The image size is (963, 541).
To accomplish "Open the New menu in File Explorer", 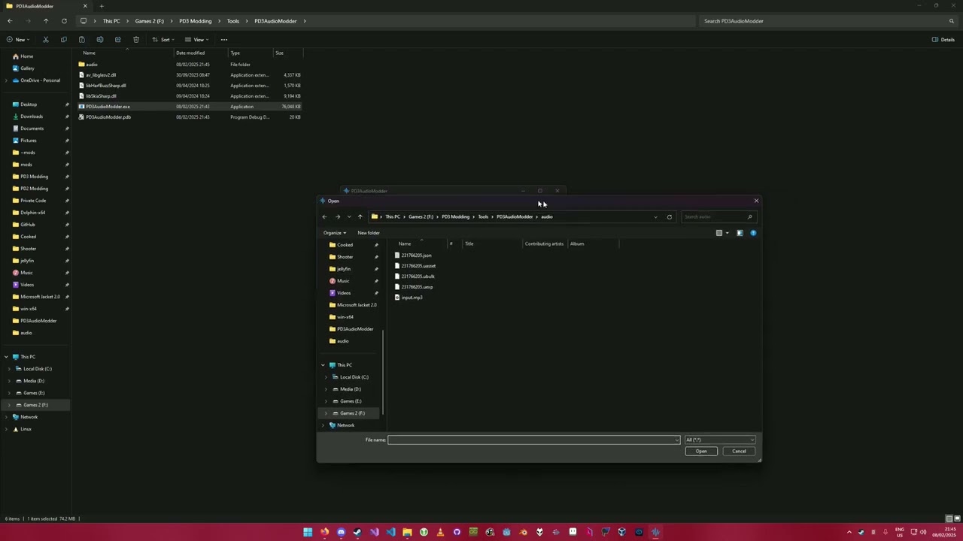I will tap(17, 40).
